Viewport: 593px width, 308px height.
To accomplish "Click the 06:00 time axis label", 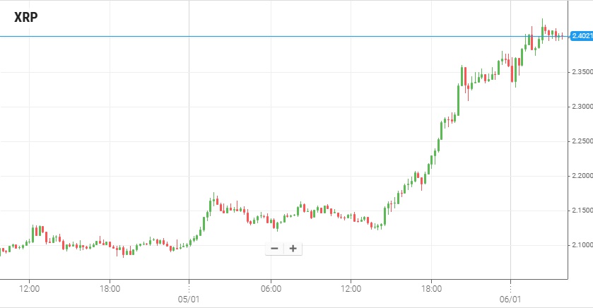I will (271, 288).
